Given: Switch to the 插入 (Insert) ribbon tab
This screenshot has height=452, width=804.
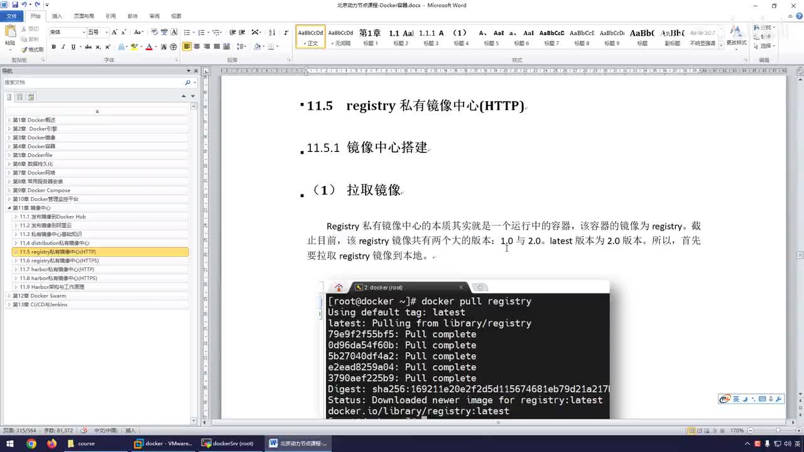Looking at the screenshot, I should (x=57, y=16).
